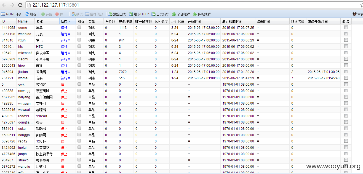
Task: Tick the 刷新 checkbox in wanbiao row
Action: pos(79,34)
